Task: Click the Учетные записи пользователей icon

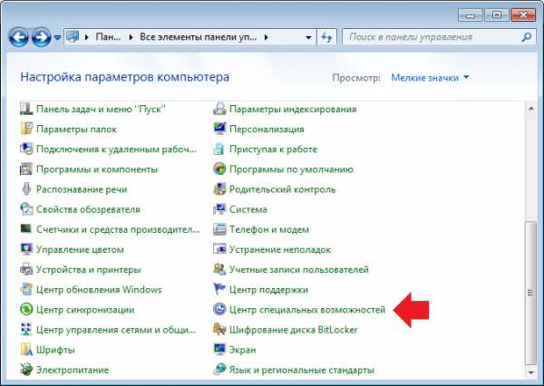Action: point(219,269)
